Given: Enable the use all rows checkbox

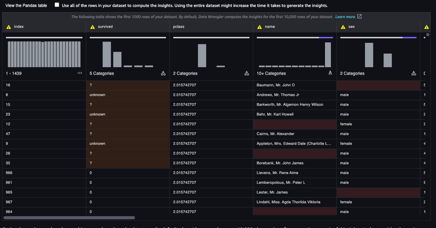Looking at the screenshot, I should pyautogui.click(x=57, y=5).
